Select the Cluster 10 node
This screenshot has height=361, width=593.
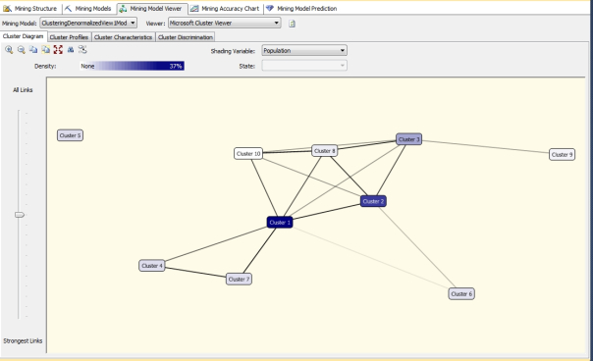click(x=248, y=153)
